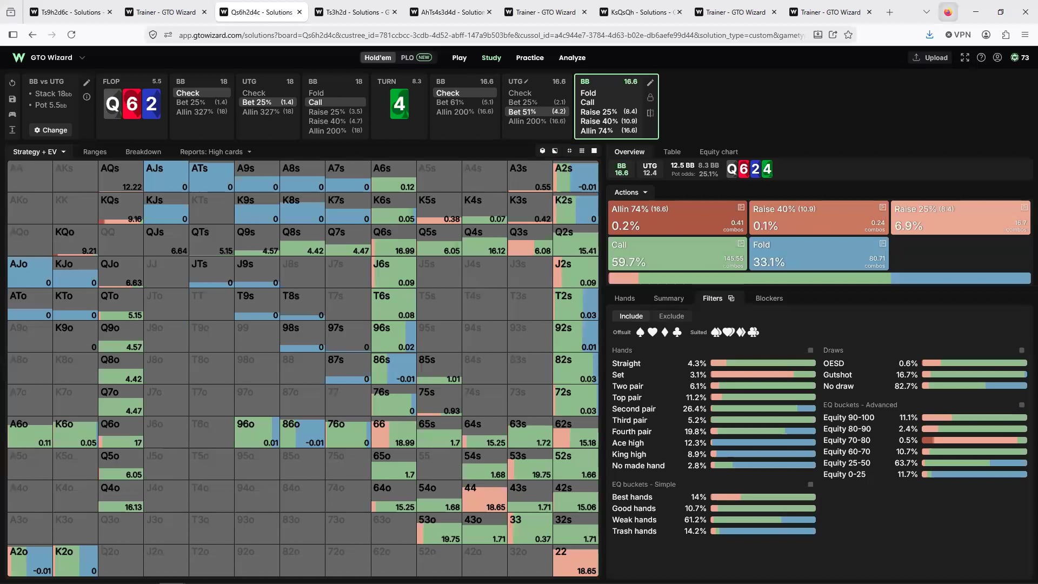Click the offsuit diamond filter icon

pyautogui.click(x=665, y=332)
